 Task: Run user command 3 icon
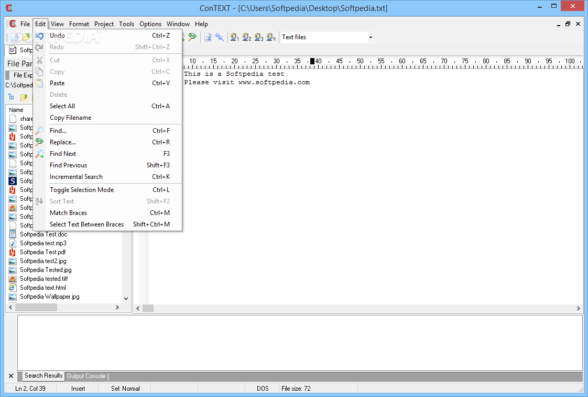(x=259, y=37)
